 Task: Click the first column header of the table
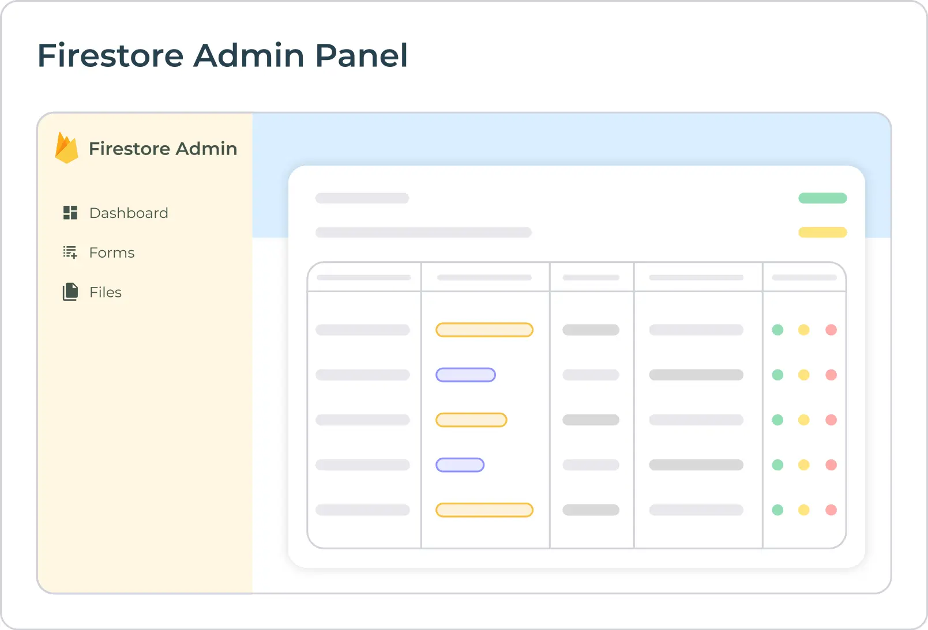coord(364,277)
